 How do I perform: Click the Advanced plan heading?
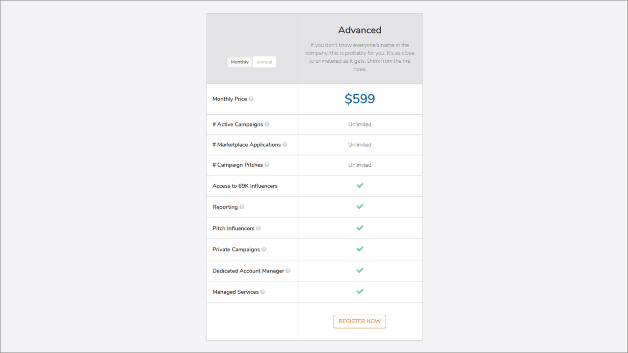(360, 30)
